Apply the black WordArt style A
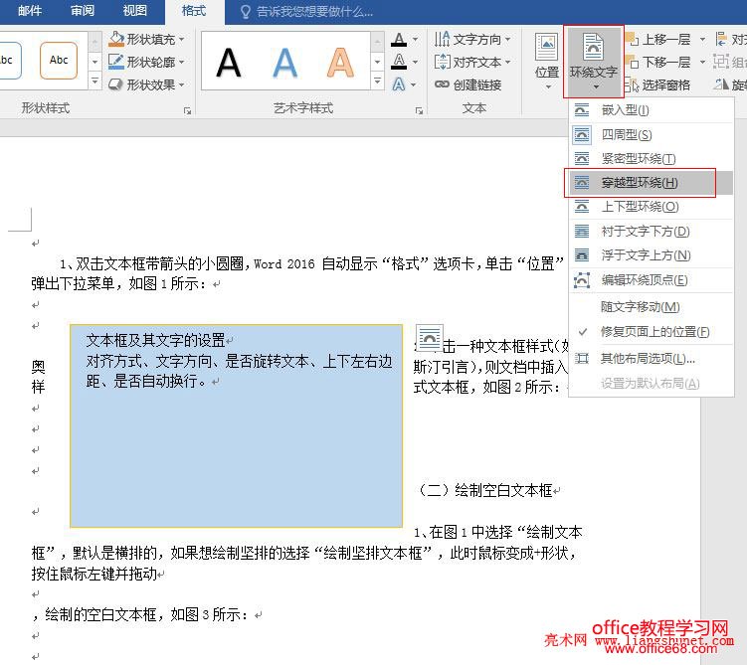 pyautogui.click(x=229, y=63)
